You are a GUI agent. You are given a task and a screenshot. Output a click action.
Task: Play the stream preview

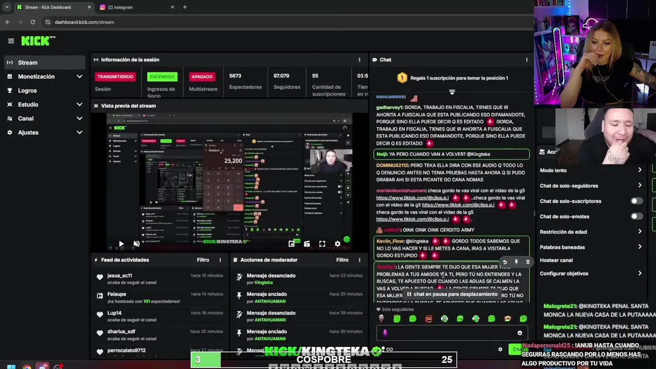pos(121,244)
